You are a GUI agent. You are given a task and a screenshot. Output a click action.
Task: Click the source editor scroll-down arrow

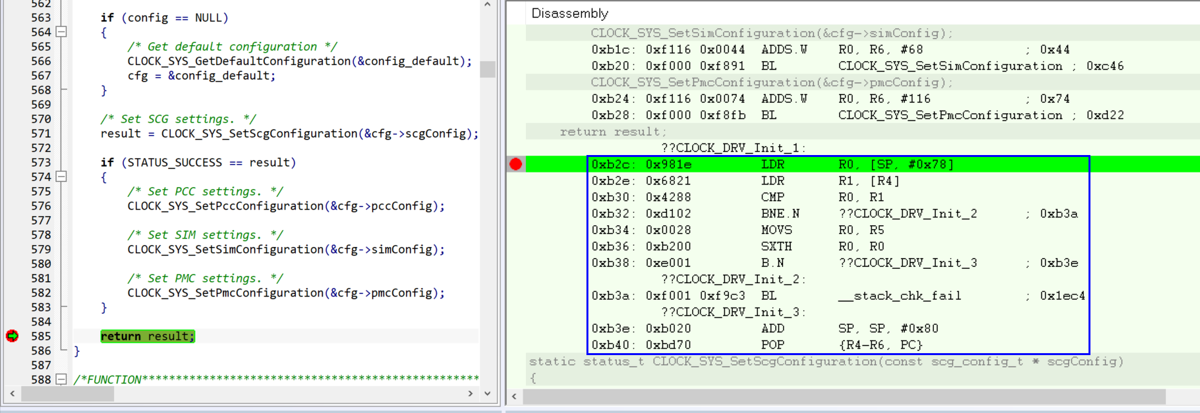click(487, 393)
